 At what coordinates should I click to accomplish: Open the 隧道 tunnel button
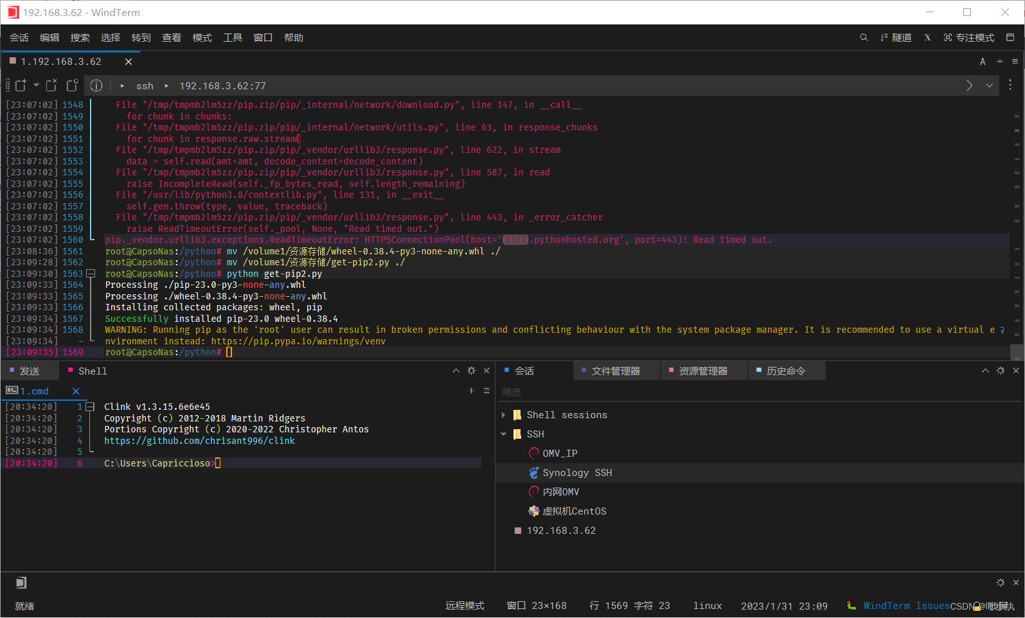(x=896, y=38)
